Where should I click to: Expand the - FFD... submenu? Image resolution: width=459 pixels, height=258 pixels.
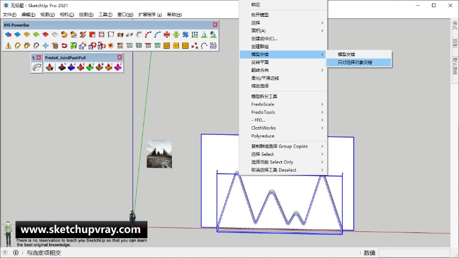click(284, 120)
